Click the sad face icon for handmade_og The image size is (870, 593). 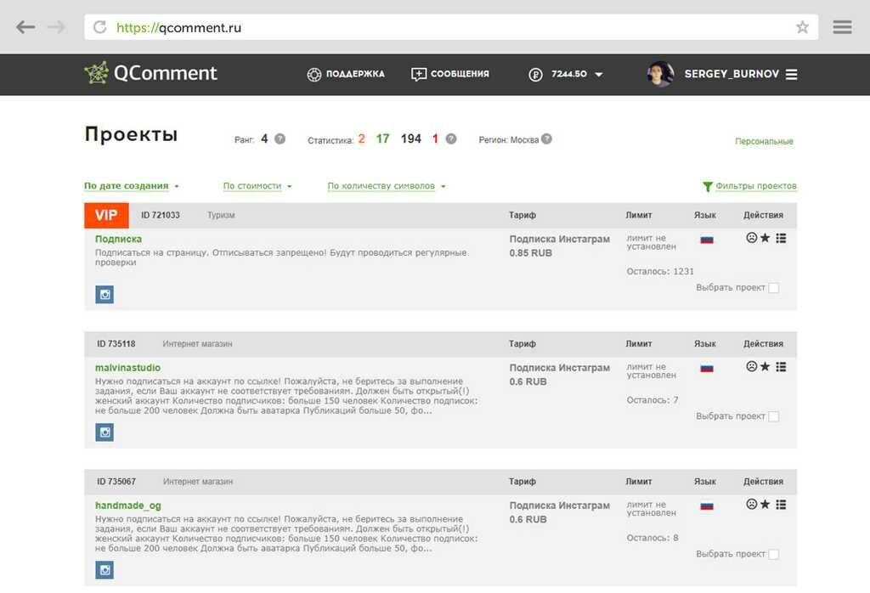[752, 505]
